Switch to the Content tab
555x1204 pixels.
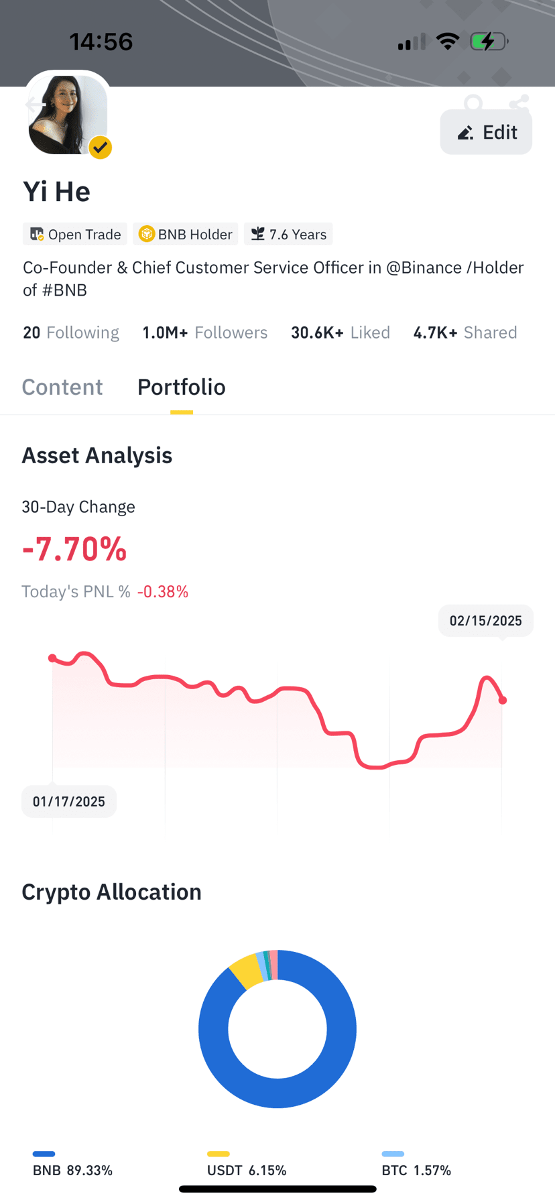click(62, 387)
